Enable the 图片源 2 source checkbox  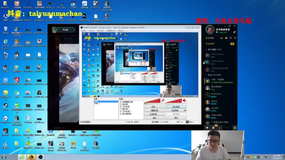(x=121, y=109)
